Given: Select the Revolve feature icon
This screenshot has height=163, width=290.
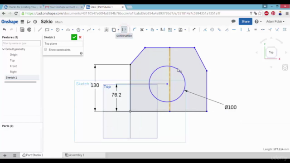Looking at the screenshot, I should tap(29, 29).
